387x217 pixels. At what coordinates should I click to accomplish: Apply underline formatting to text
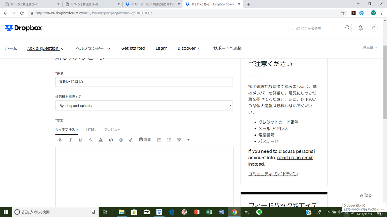pyautogui.click(x=80, y=140)
